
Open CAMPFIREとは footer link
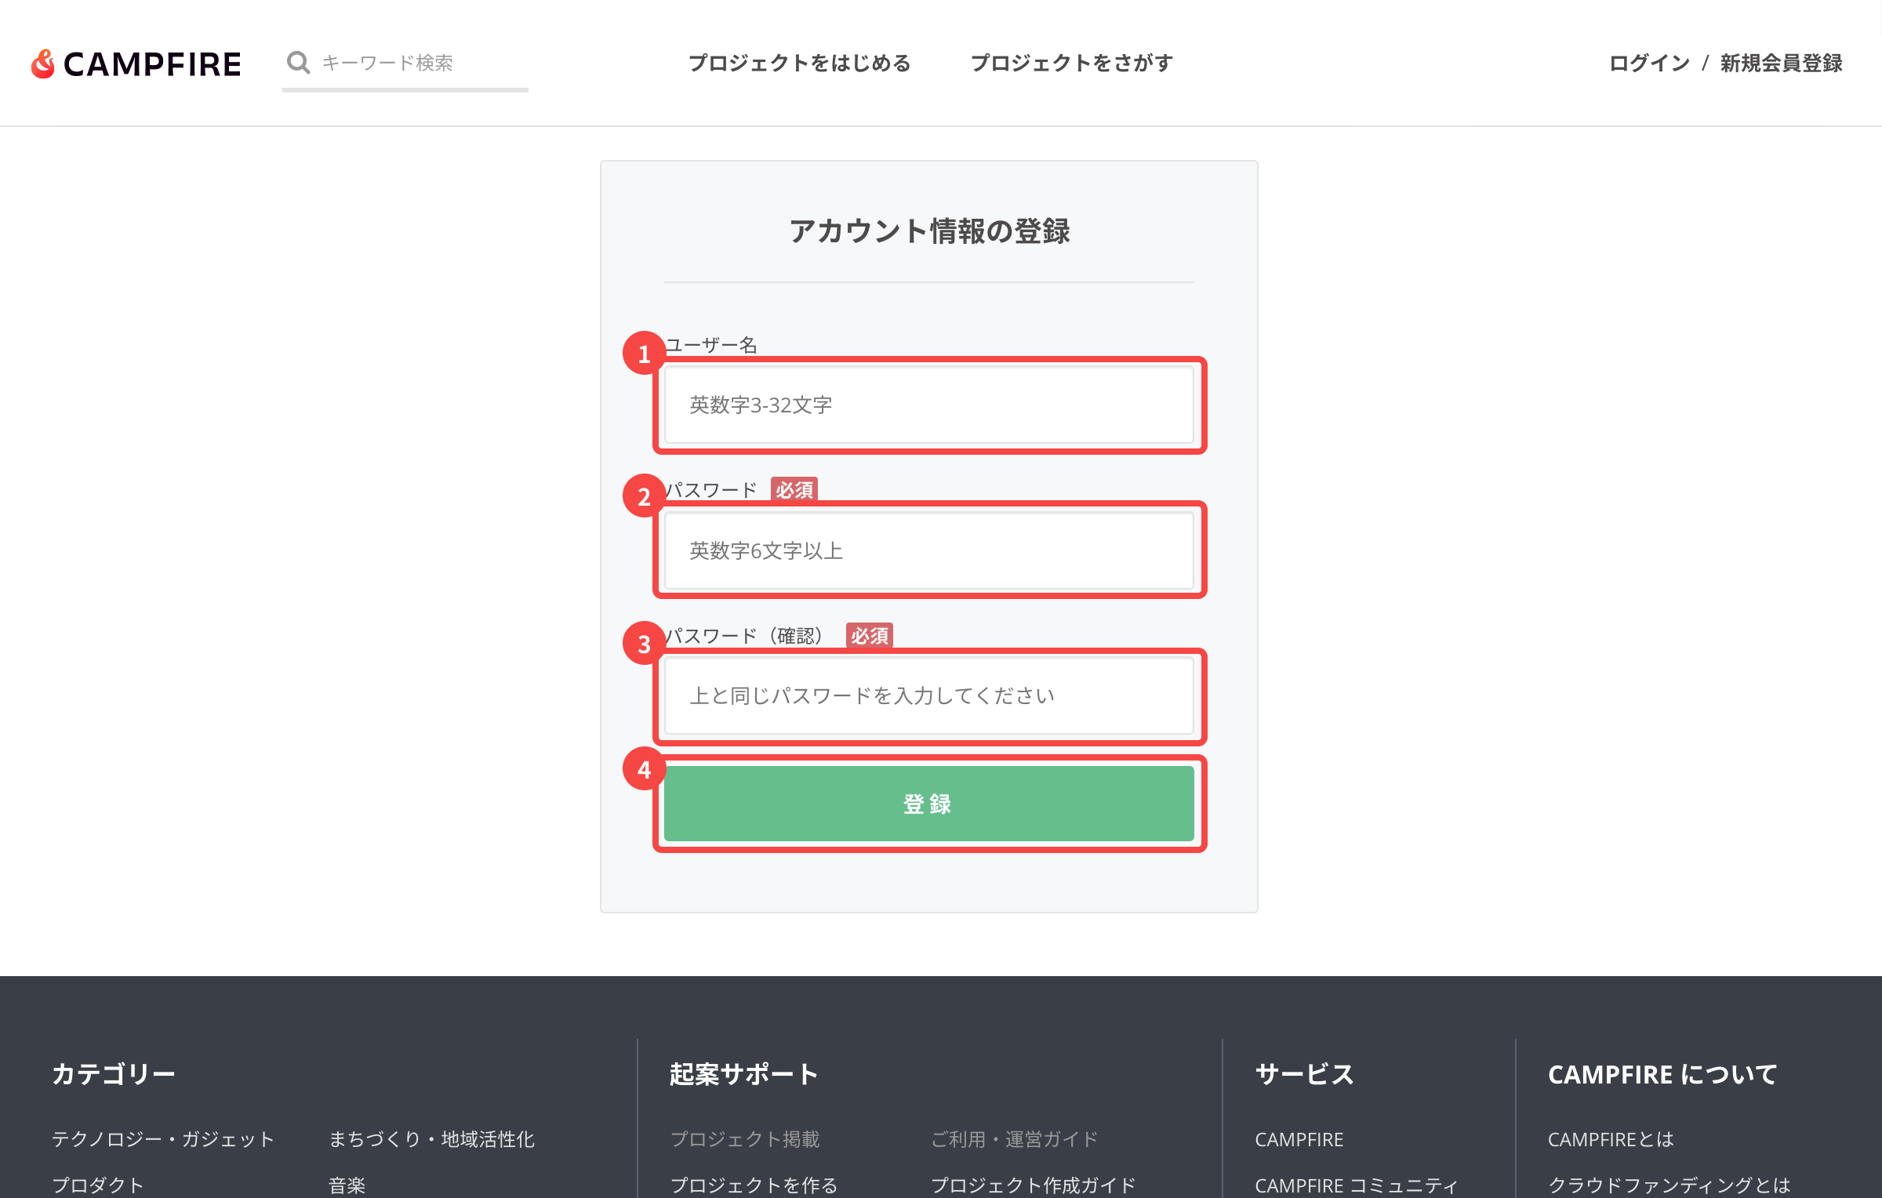(1611, 1139)
